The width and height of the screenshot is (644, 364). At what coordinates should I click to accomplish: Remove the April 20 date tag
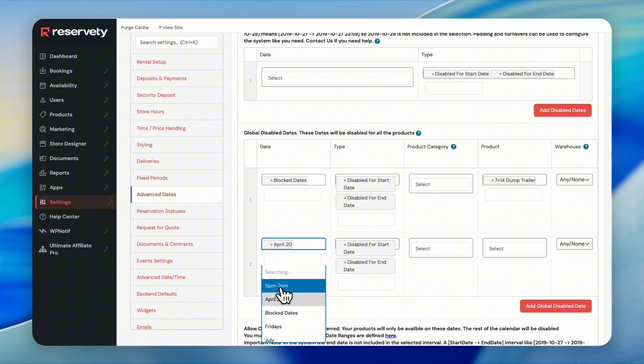(x=271, y=245)
